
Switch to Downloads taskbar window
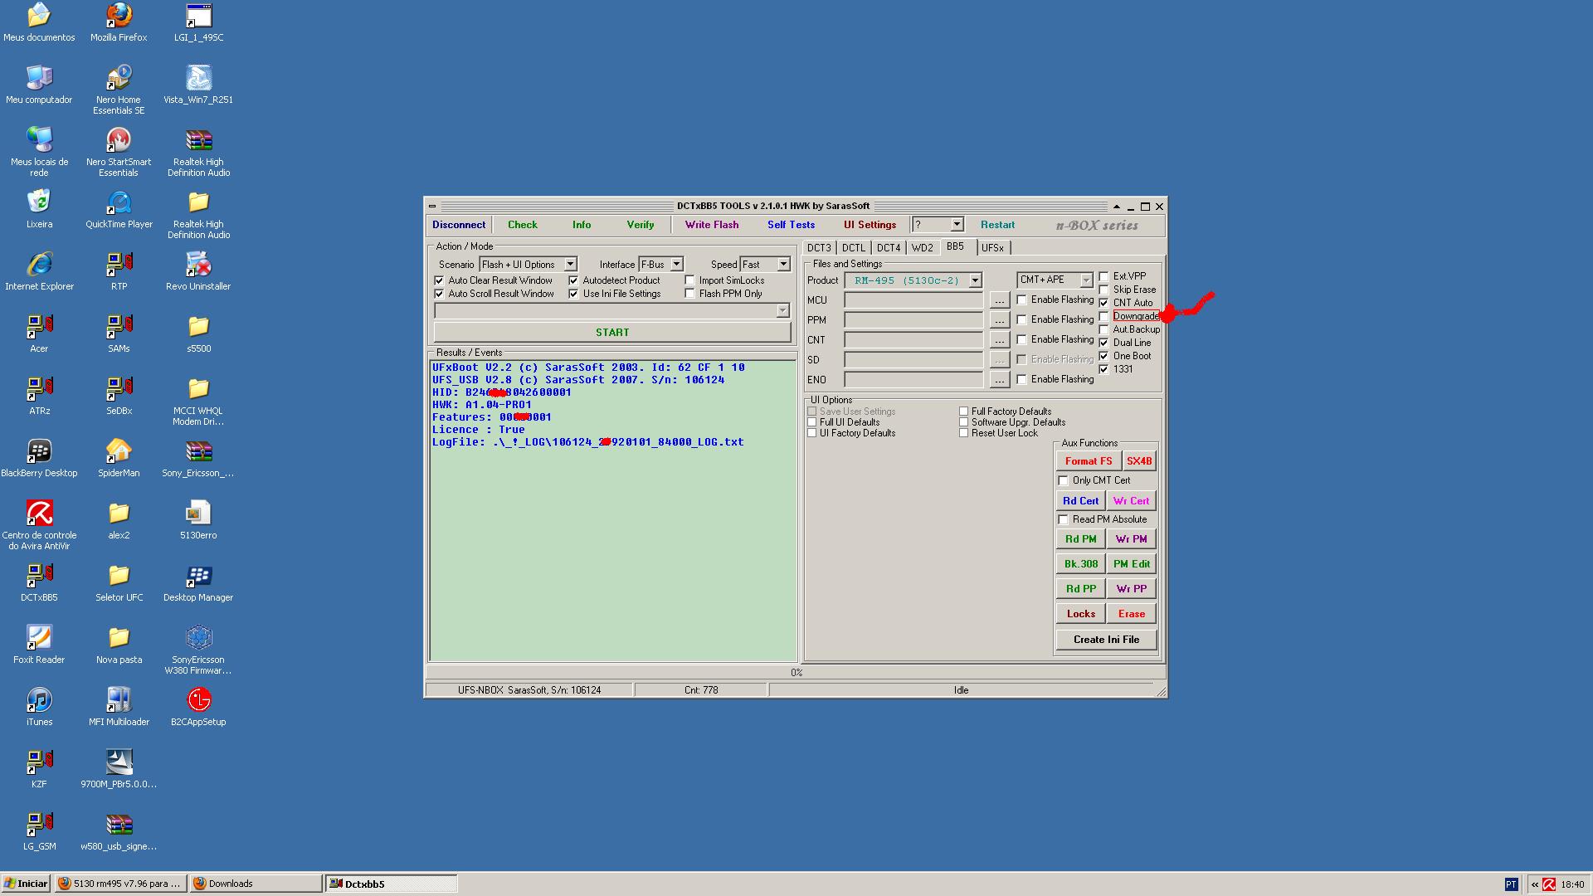pyautogui.click(x=256, y=884)
